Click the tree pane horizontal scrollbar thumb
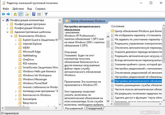 tap(17, 108)
